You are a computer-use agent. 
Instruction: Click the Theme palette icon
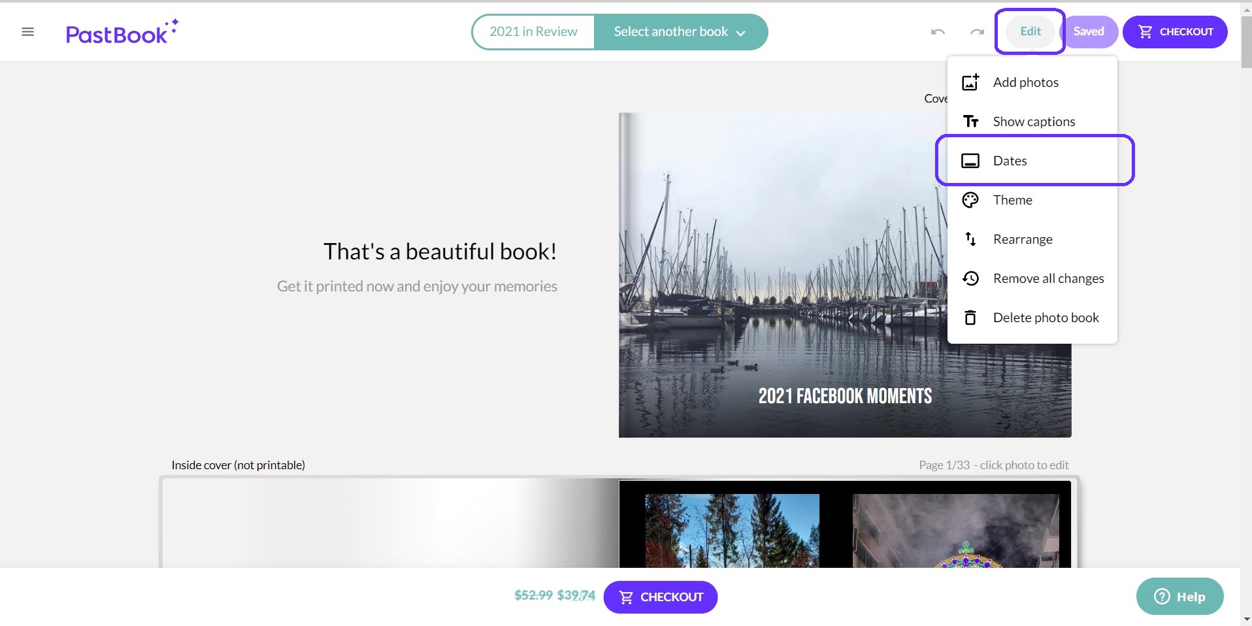970,200
